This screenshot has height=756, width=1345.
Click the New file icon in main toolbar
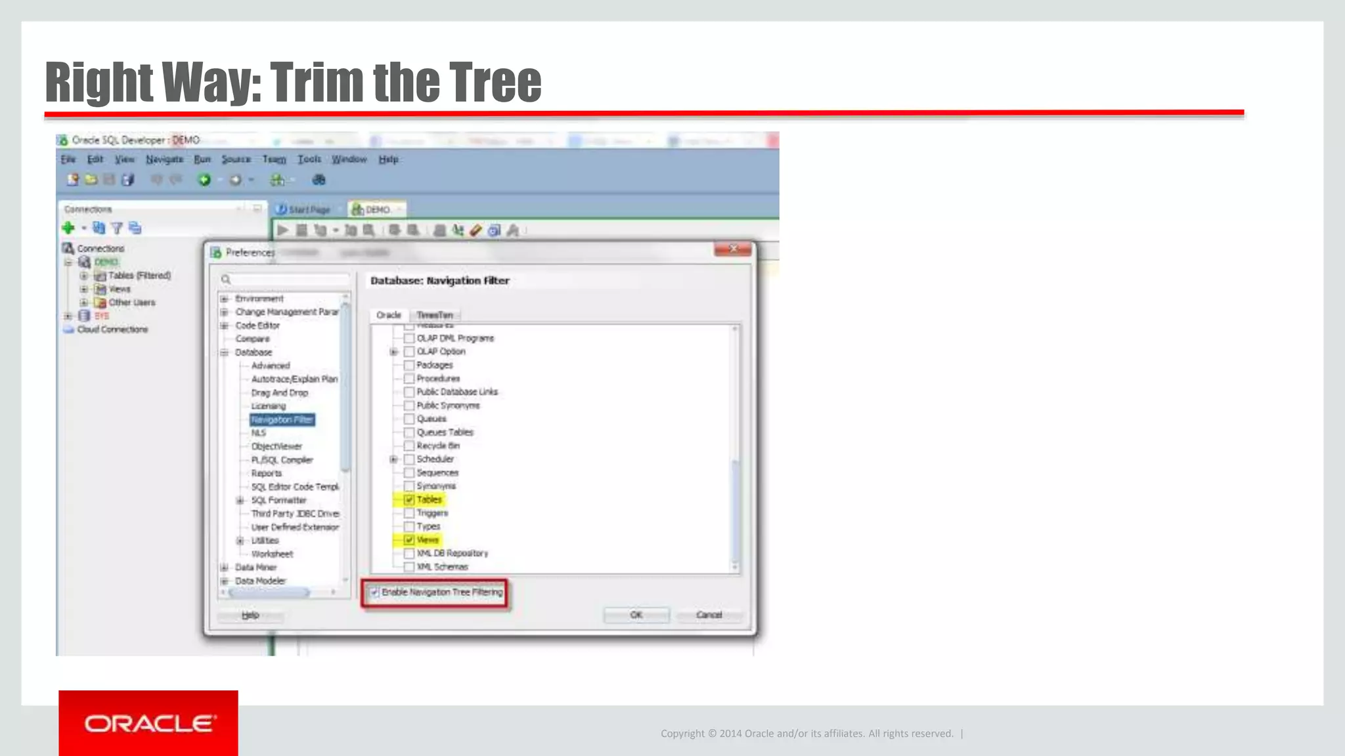click(x=73, y=180)
